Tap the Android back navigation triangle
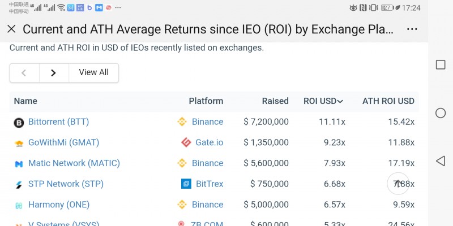 tap(440, 161)
